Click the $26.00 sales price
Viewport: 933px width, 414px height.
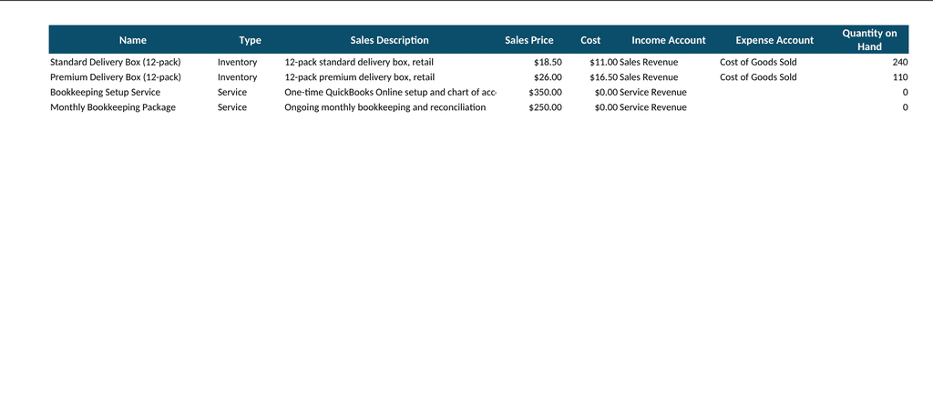[548, 77]
